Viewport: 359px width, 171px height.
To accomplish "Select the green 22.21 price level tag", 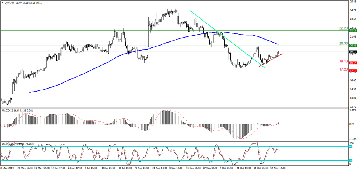I will pyautogui.click(x=352, y=30).
